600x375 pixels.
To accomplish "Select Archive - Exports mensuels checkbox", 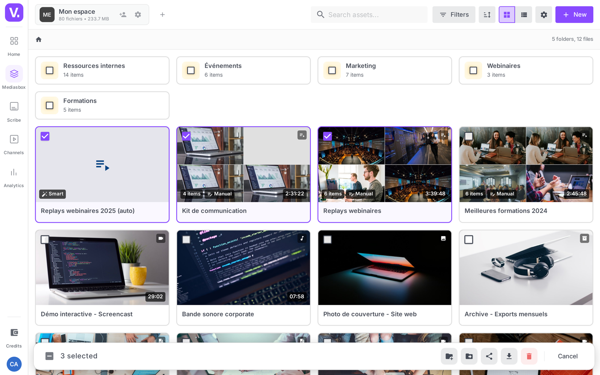I will (x=469, y=240).
